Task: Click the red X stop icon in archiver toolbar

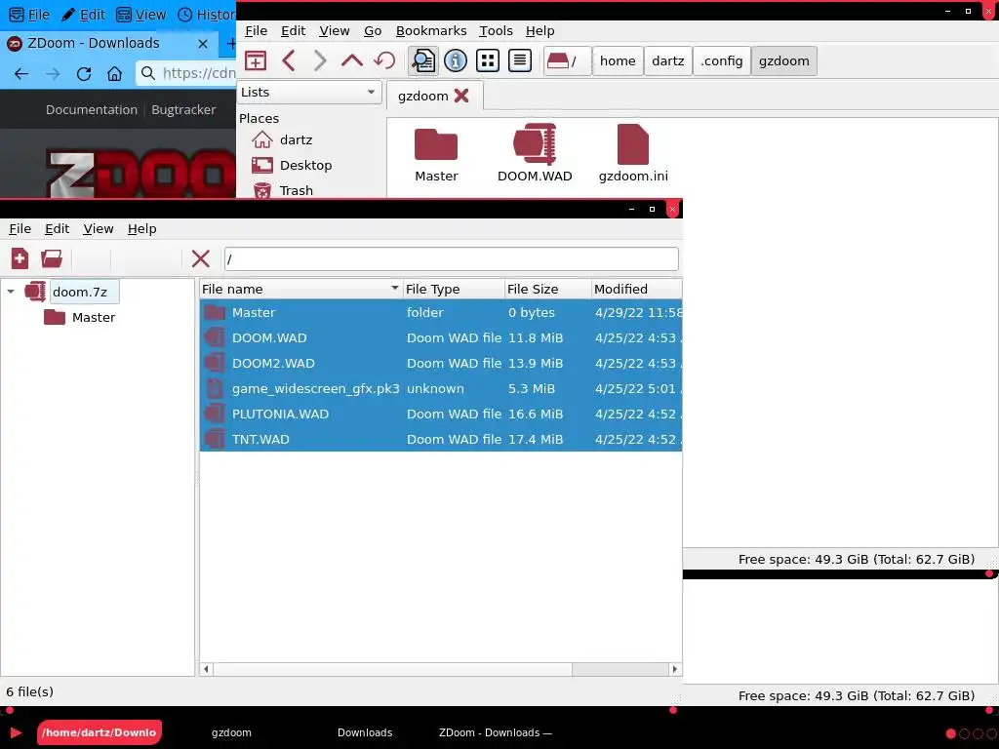Action: tap(201, 258)
